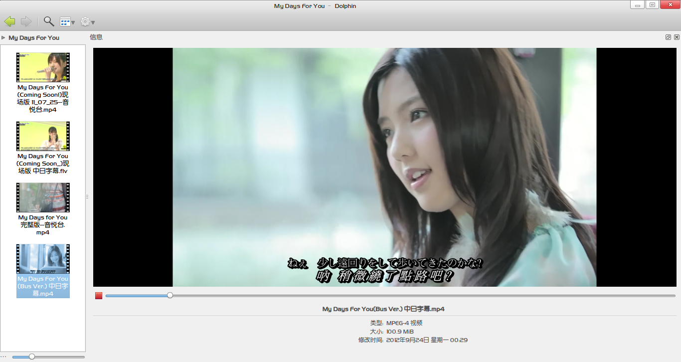Viewport: 681px width, 362px height.
Task: Select the Coming Soon_ 中日字幕.flv thumbnail
Action: [x=43, y=136]
